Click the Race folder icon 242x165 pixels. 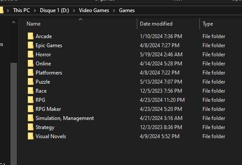click(x=30, y=91)
